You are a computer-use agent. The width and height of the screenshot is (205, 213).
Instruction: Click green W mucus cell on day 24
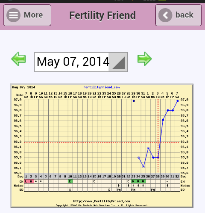[138, 181]
